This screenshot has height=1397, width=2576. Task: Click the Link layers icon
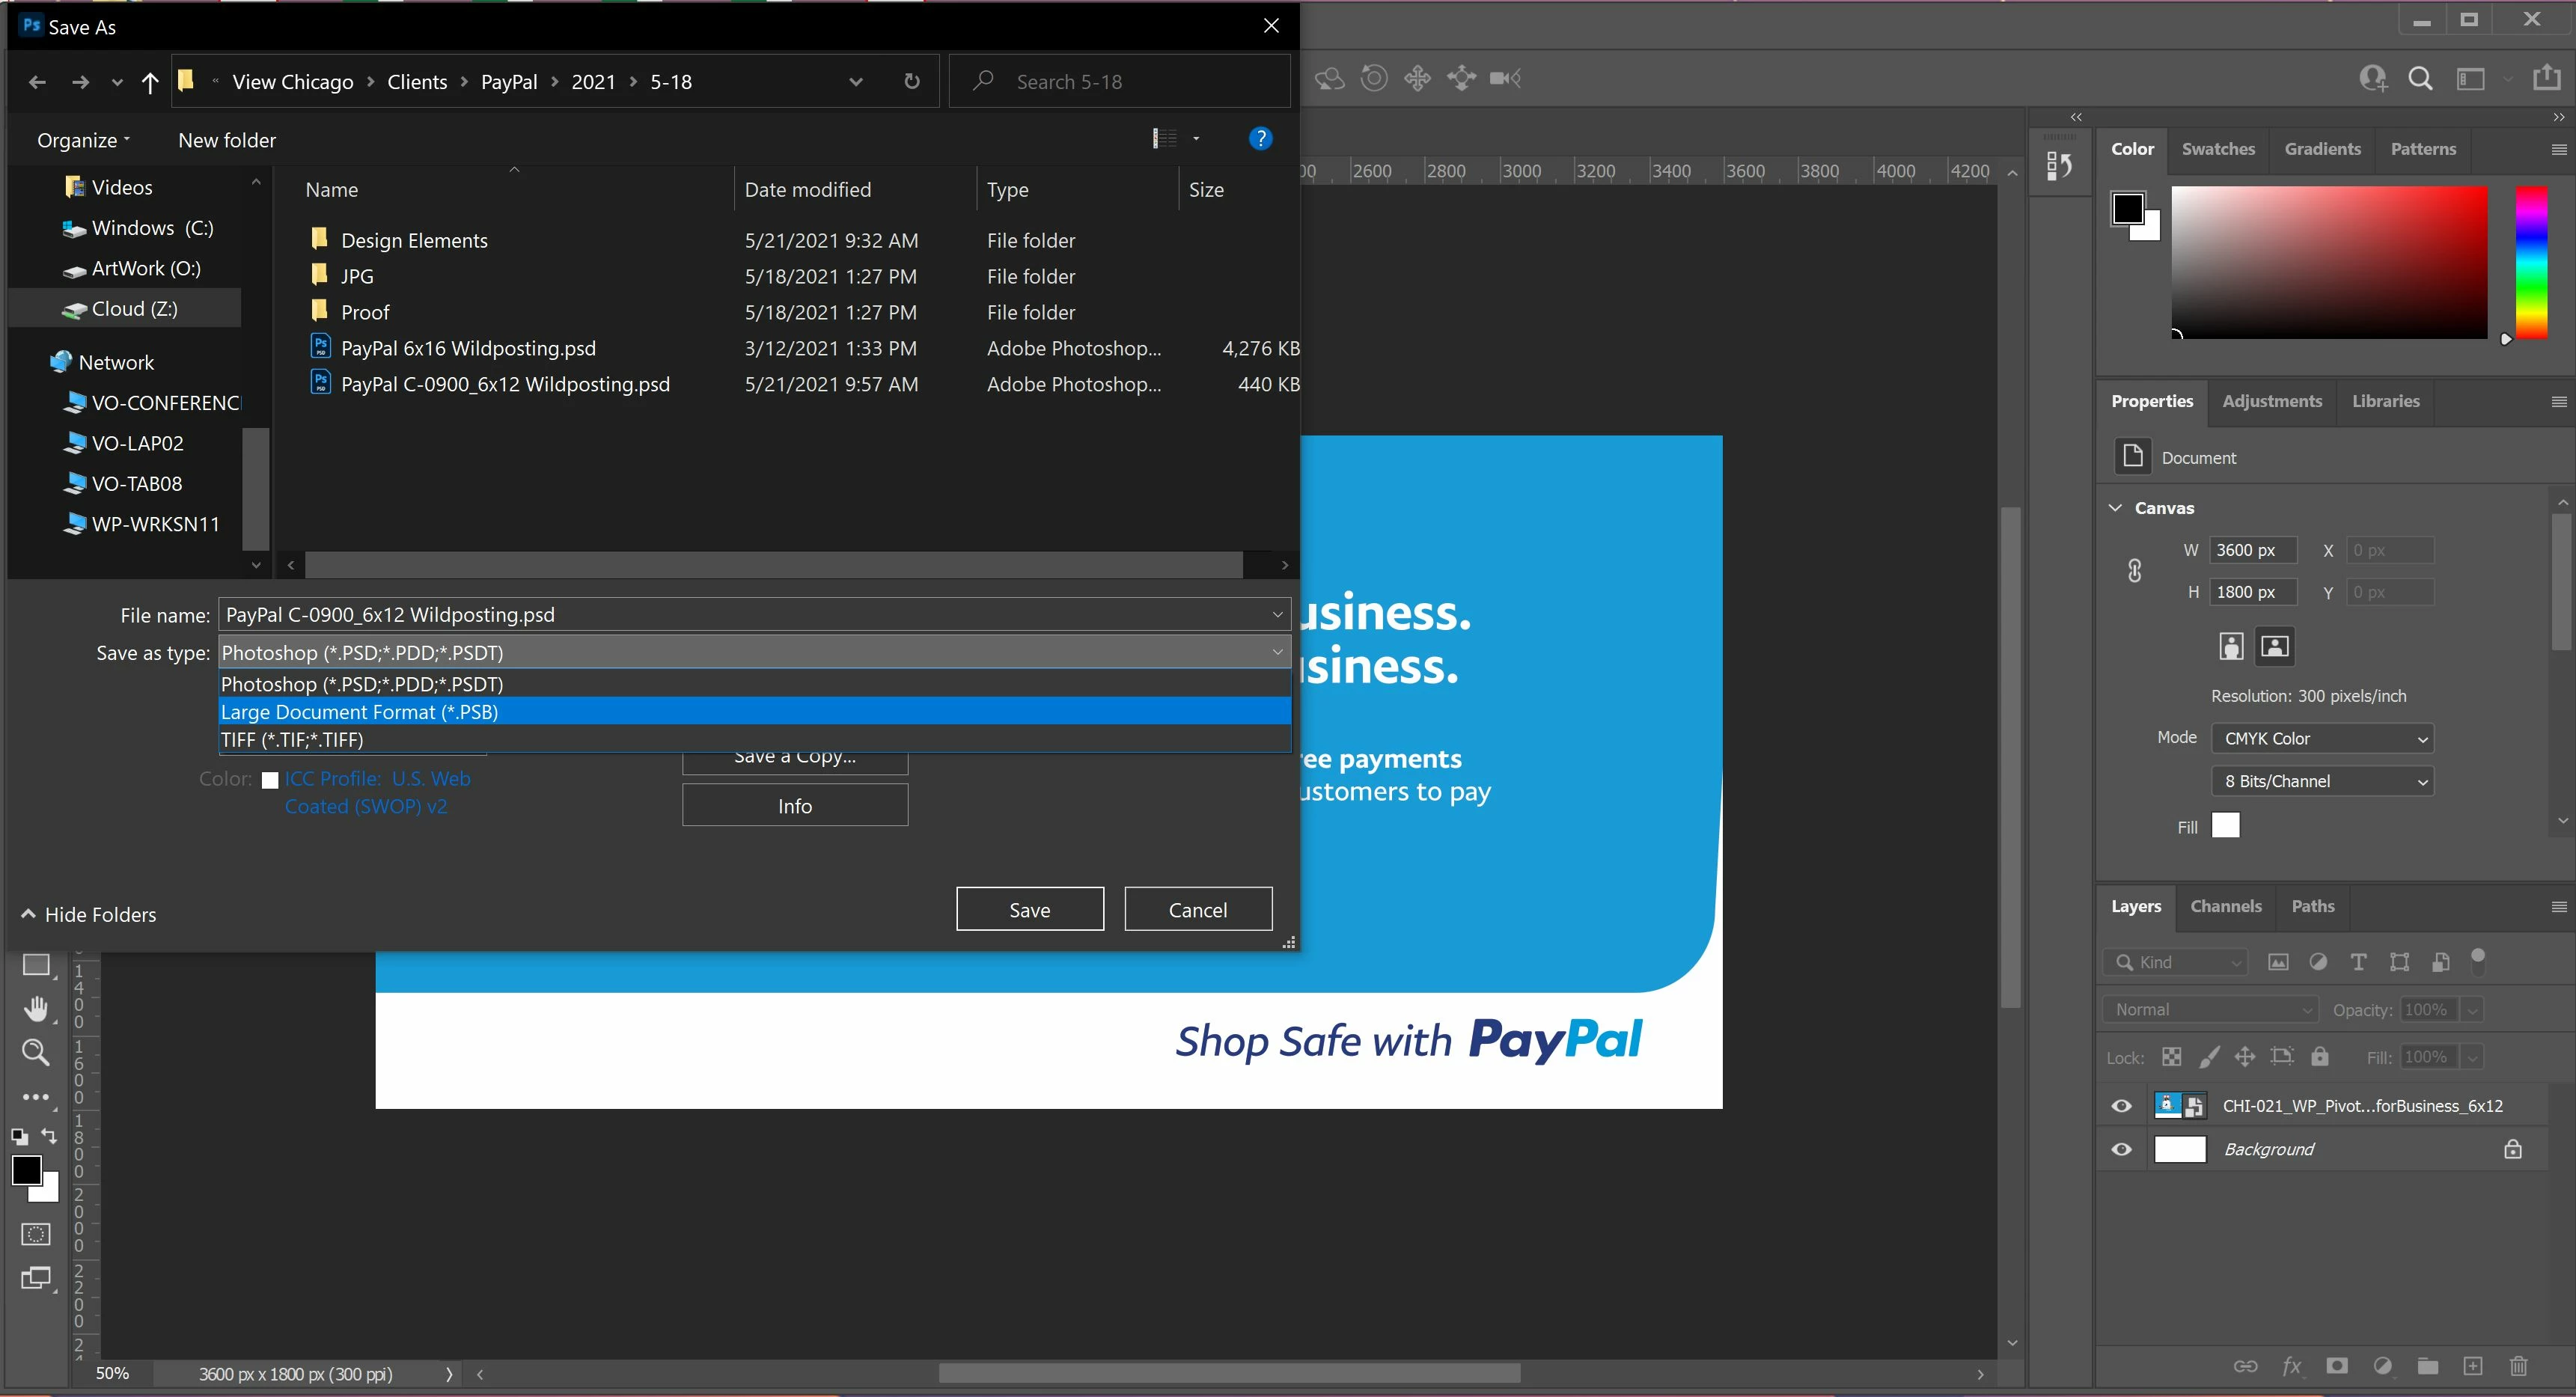(x=2245, y=1366)
